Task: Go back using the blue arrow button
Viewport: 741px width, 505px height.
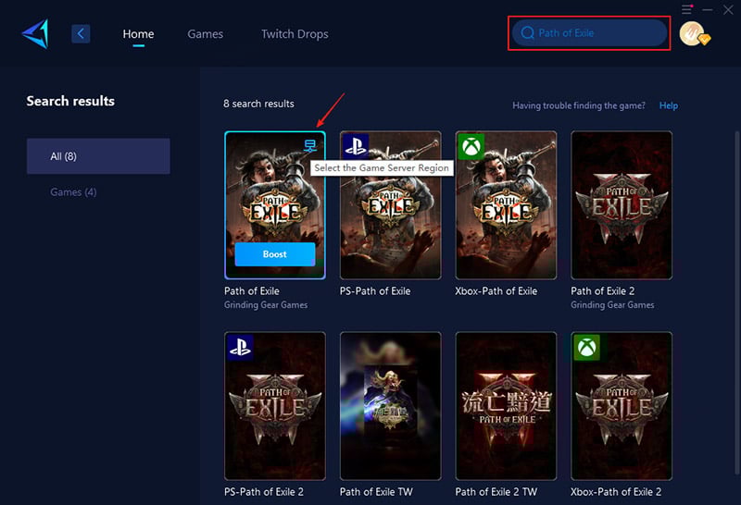Action: coord(81,33)
